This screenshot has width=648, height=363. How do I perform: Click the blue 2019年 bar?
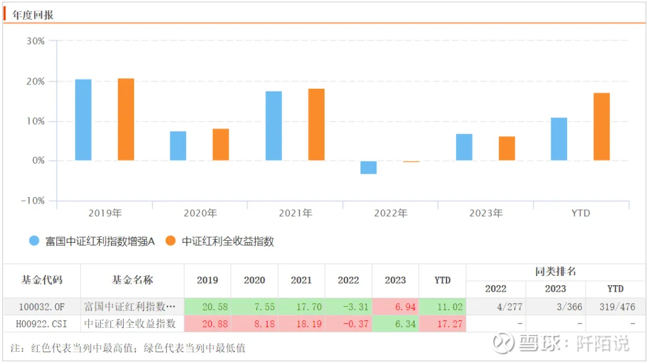pyautogui.click(x=83, y=120)
